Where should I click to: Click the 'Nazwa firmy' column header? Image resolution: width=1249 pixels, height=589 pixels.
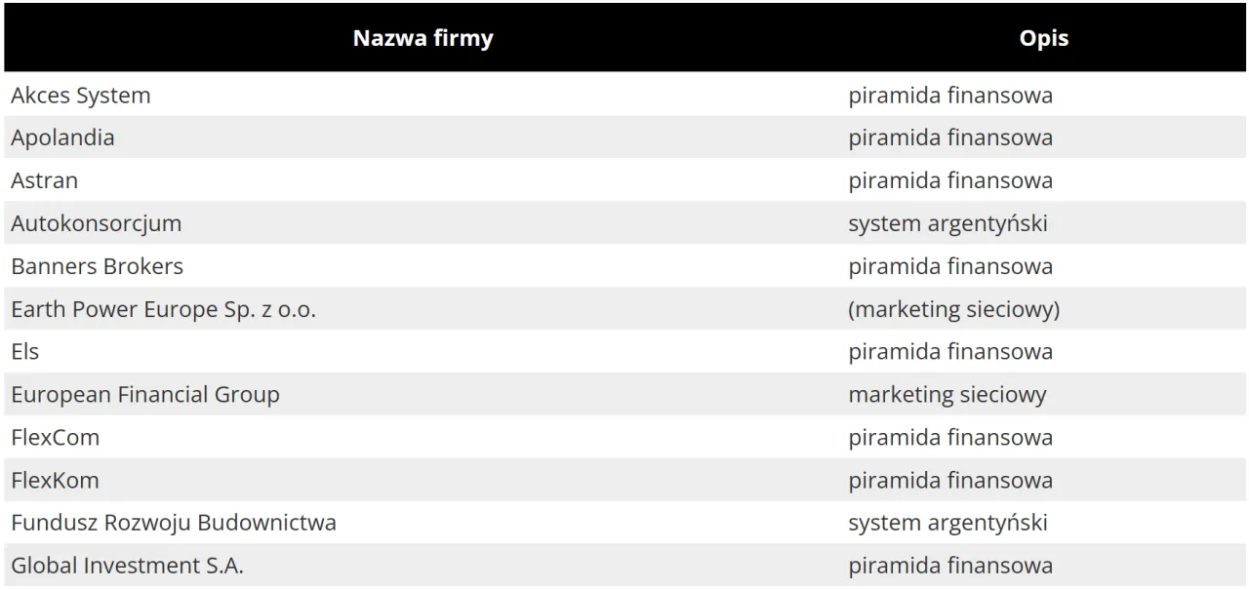pyautogui.click(x=423, y=38)
